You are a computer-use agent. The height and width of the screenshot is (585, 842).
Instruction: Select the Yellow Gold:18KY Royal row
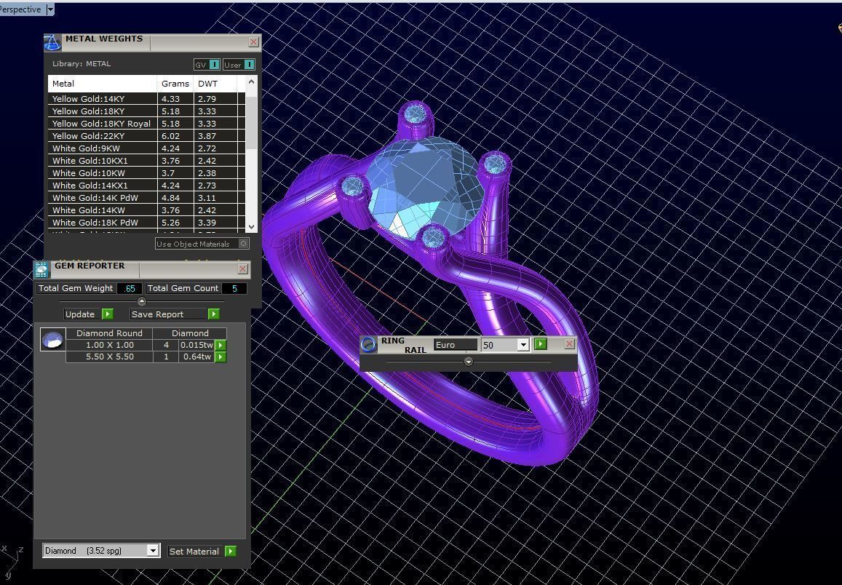point(146,124)
